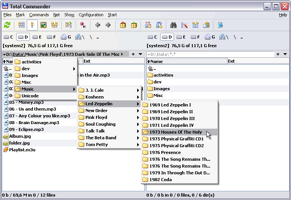
Task: Open the FTP connect tool
Action: pyautogui.click(x=148, y=25)
